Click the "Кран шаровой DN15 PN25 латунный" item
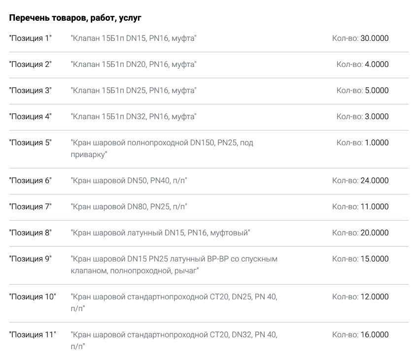This screenshot has height=356, width=417. click(174, 264)
